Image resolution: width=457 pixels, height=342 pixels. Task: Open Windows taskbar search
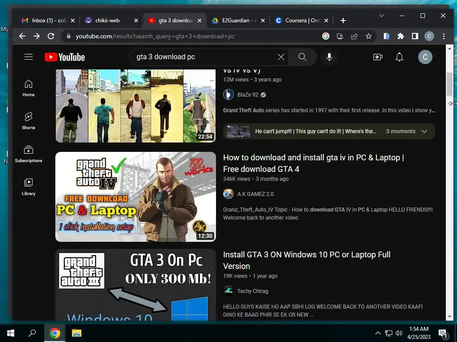pos(32,333)
